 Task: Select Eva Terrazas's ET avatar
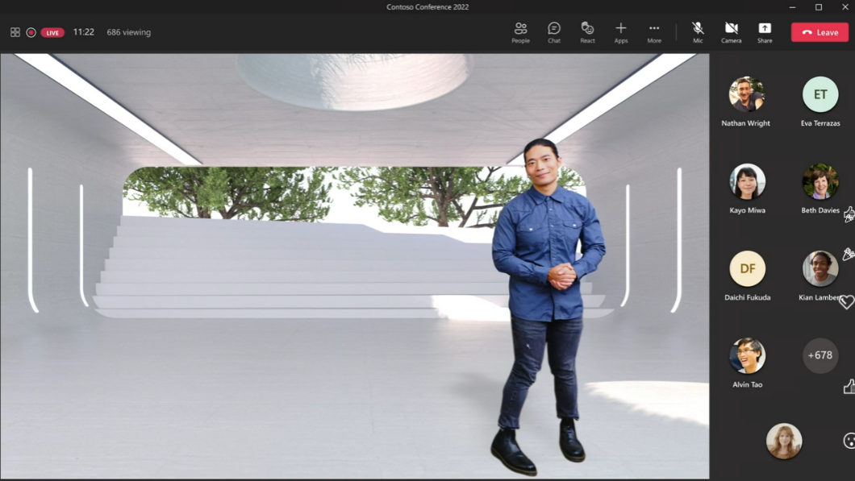[x=820, y=95]
